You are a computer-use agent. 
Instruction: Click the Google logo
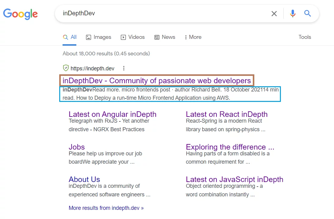pyautogui.click(x=20, y=14)
